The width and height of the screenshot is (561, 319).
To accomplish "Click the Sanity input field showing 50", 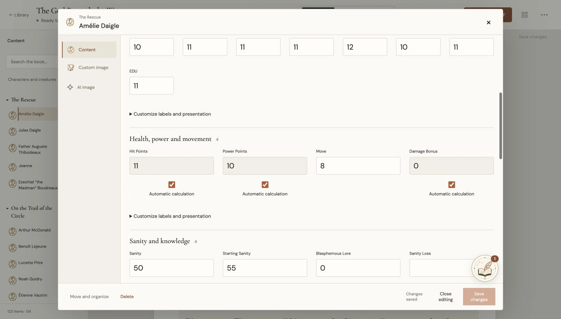I will coord(171,268).
